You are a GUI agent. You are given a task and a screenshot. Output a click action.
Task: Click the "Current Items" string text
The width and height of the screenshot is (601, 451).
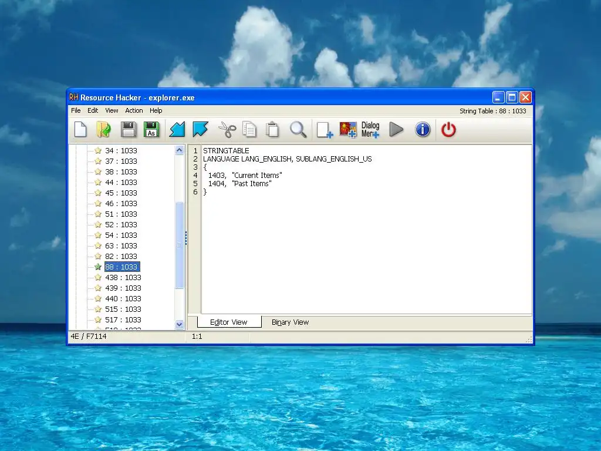pyautogui.click(x=257, y=175)
